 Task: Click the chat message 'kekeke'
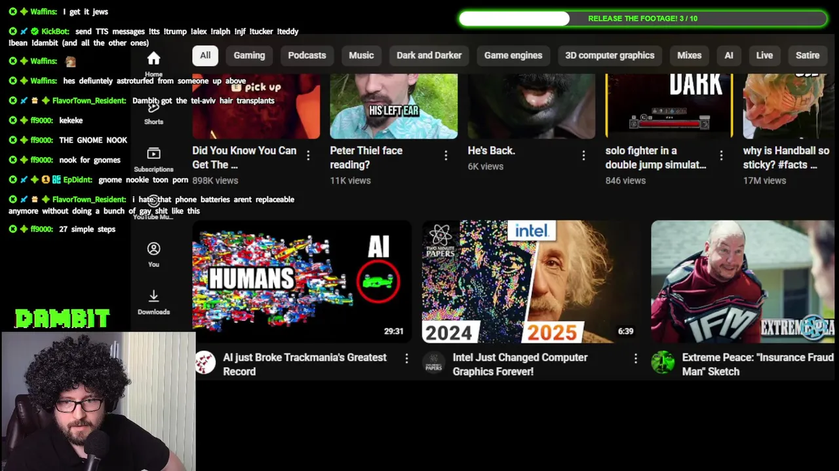[71, 120]
